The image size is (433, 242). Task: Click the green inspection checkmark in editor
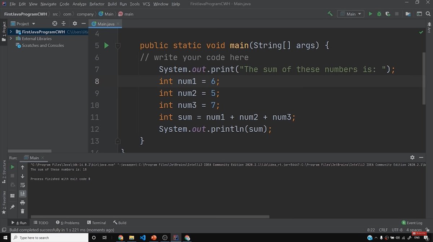pos(421,32)
